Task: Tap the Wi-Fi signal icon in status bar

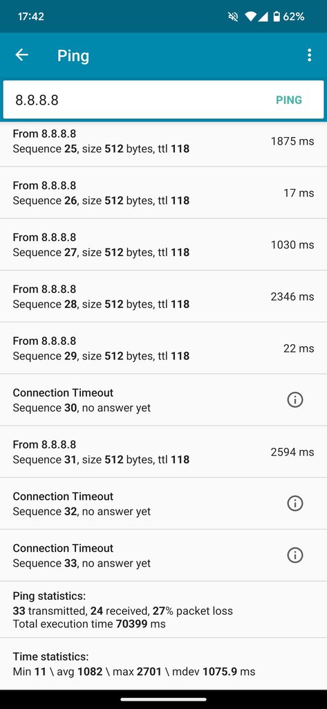Action: (251, 17)
